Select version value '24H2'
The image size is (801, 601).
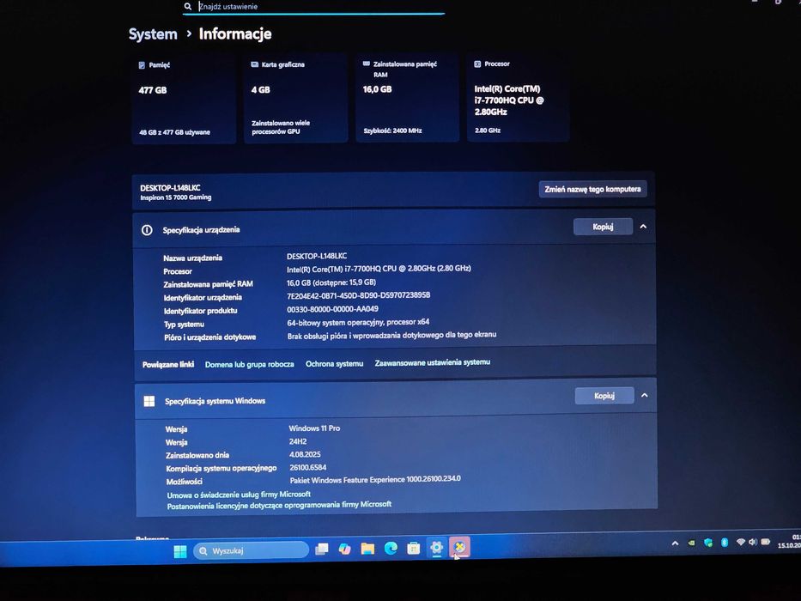pyautogui.click(x=298, y=441)
